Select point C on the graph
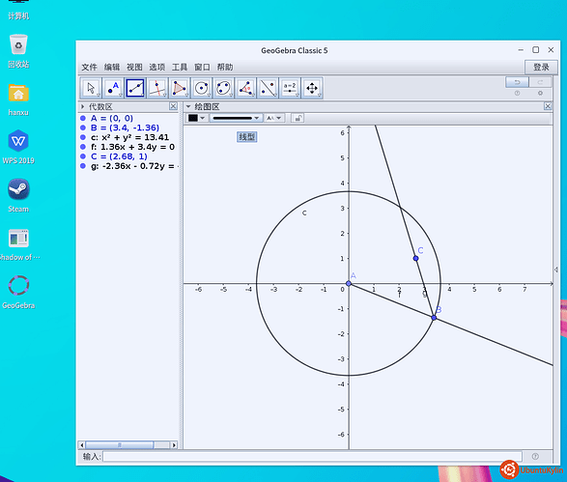This screenshot has height=482, width=567. (416, 259)
